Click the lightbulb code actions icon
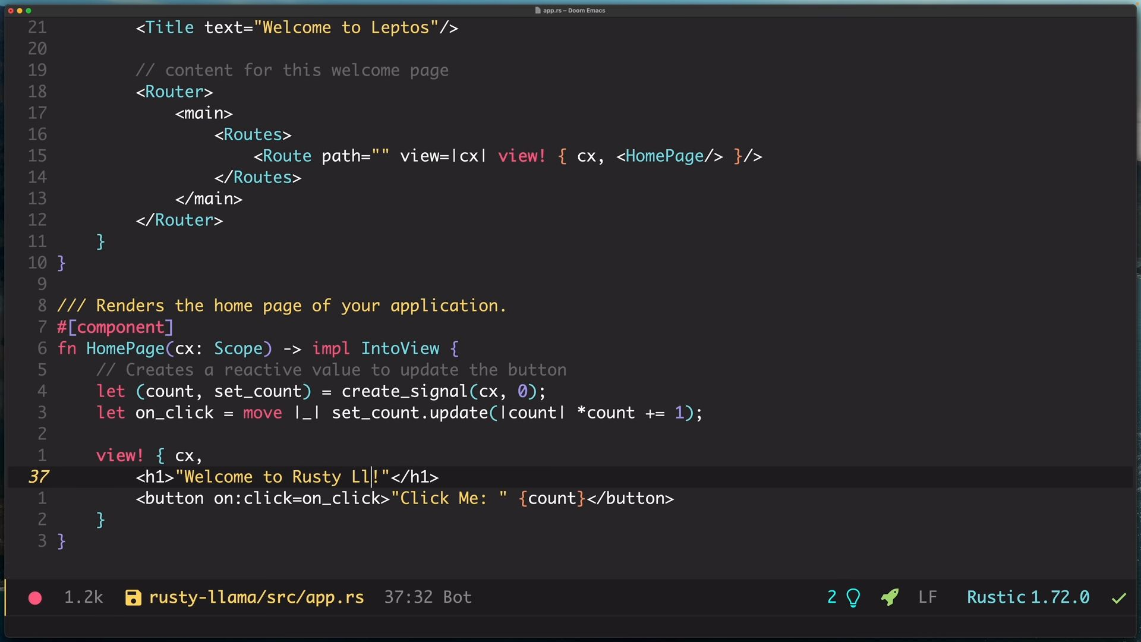 pos(853,597)
